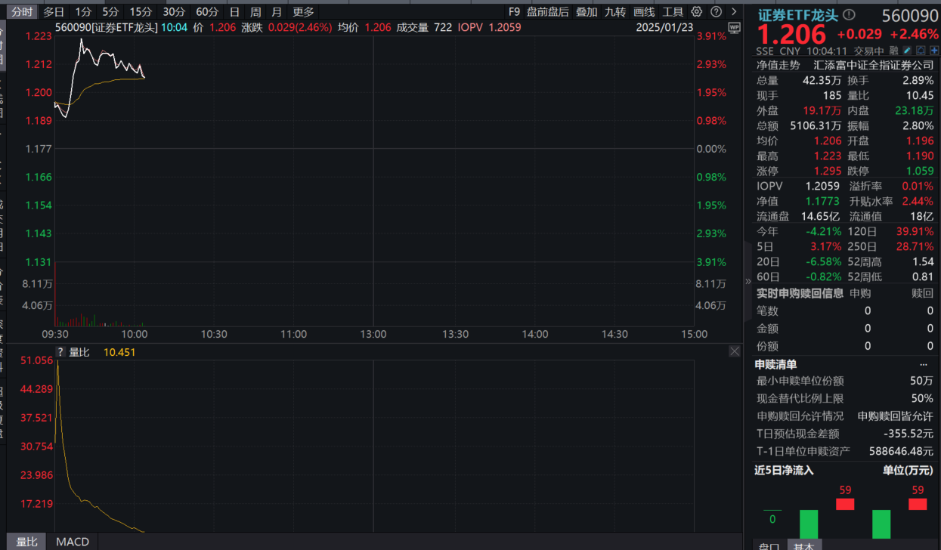This screenshot has width=941, height=550.
Task: Click the 申赎清单 more (...) button
Action: [923, 365]
